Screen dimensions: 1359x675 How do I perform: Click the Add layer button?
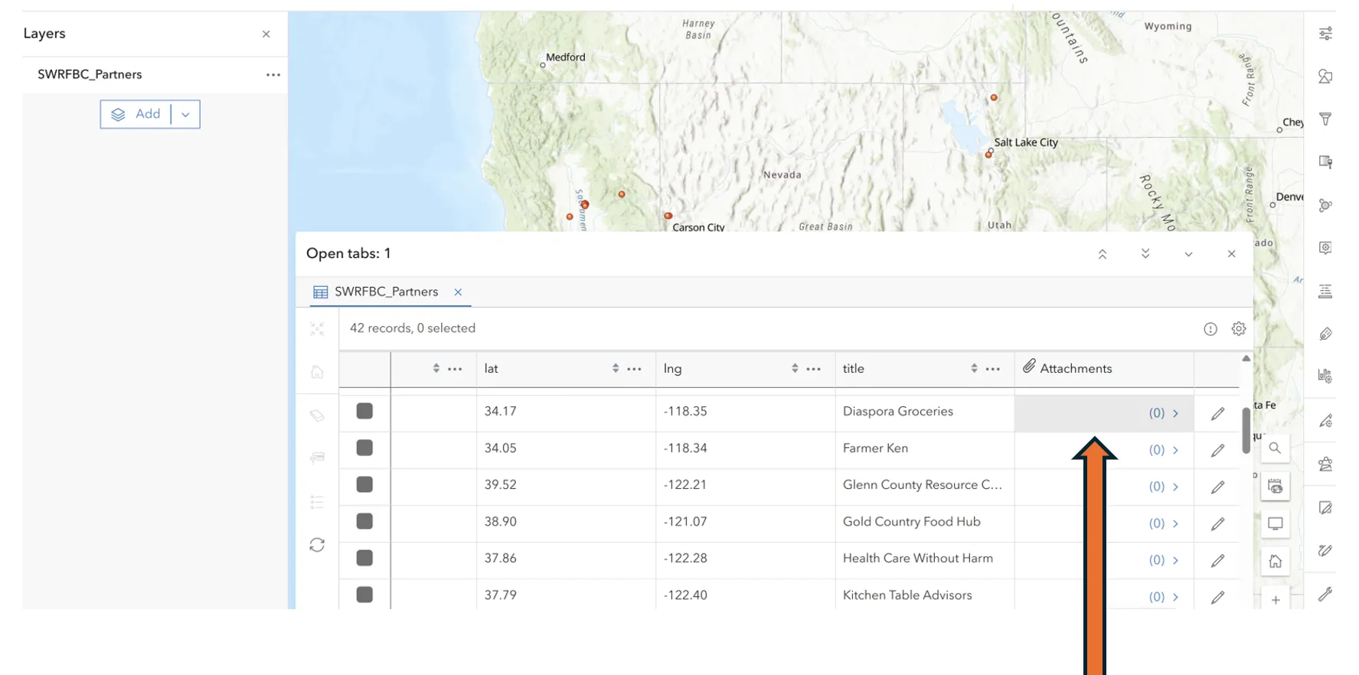136,114
